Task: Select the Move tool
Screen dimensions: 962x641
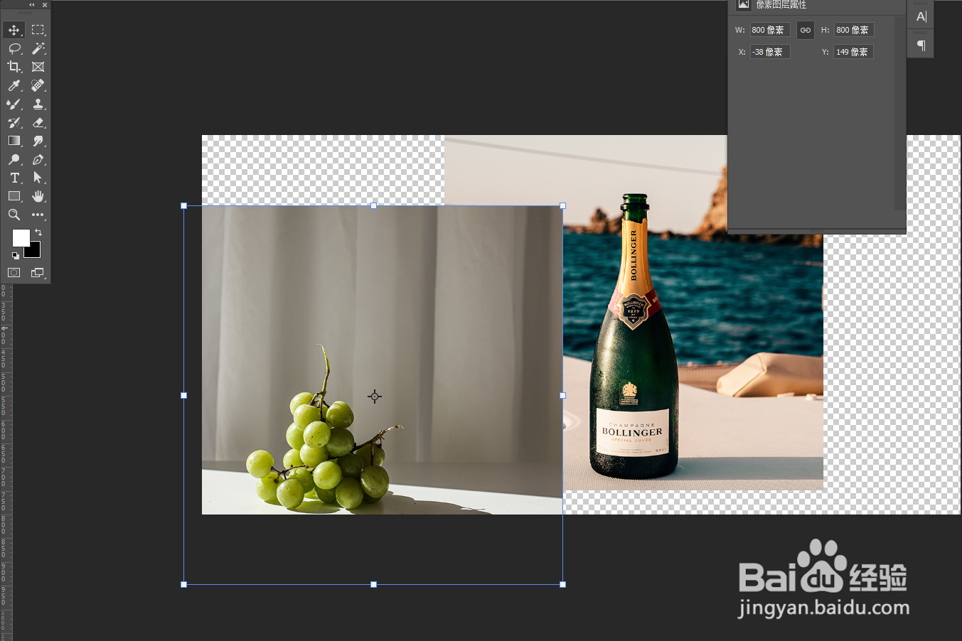Action: pos(14,30)
